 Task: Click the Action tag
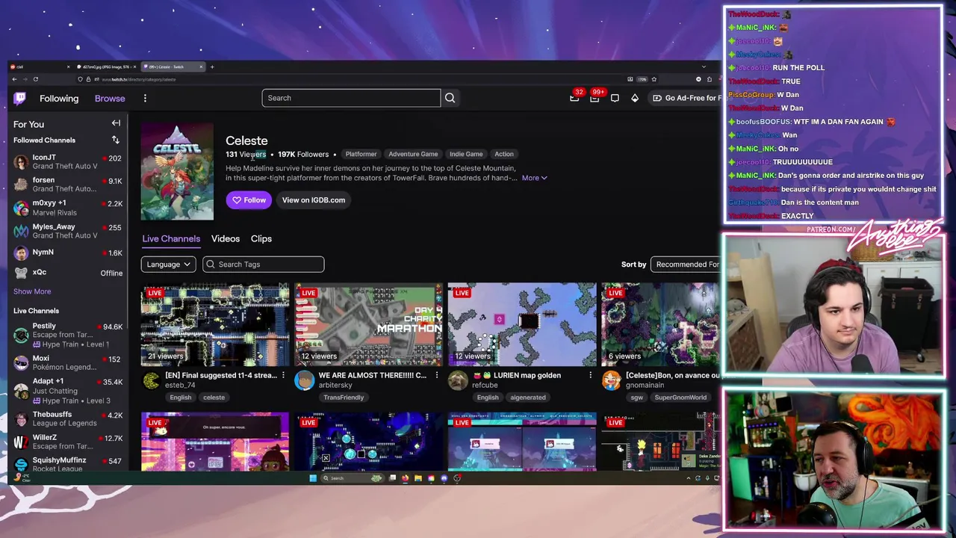pyautogui.click(x=504, y=154)
